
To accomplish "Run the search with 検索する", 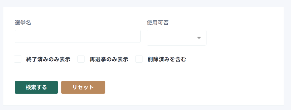I will pyautogui.click(x=36, y=87).
